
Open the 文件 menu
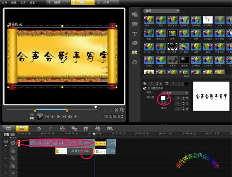click(x=4, y=3)
